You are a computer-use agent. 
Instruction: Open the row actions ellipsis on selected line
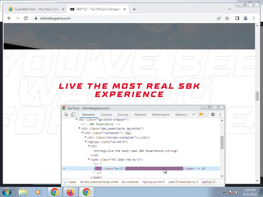64,169
